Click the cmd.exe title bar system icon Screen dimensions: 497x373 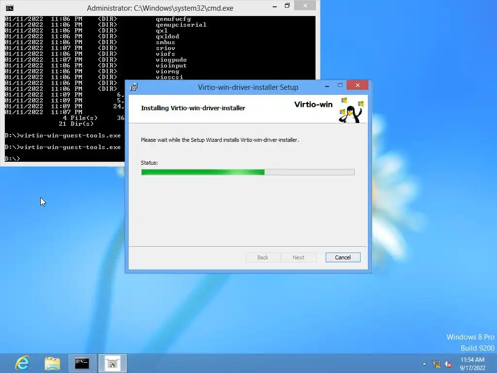[10, 8]
